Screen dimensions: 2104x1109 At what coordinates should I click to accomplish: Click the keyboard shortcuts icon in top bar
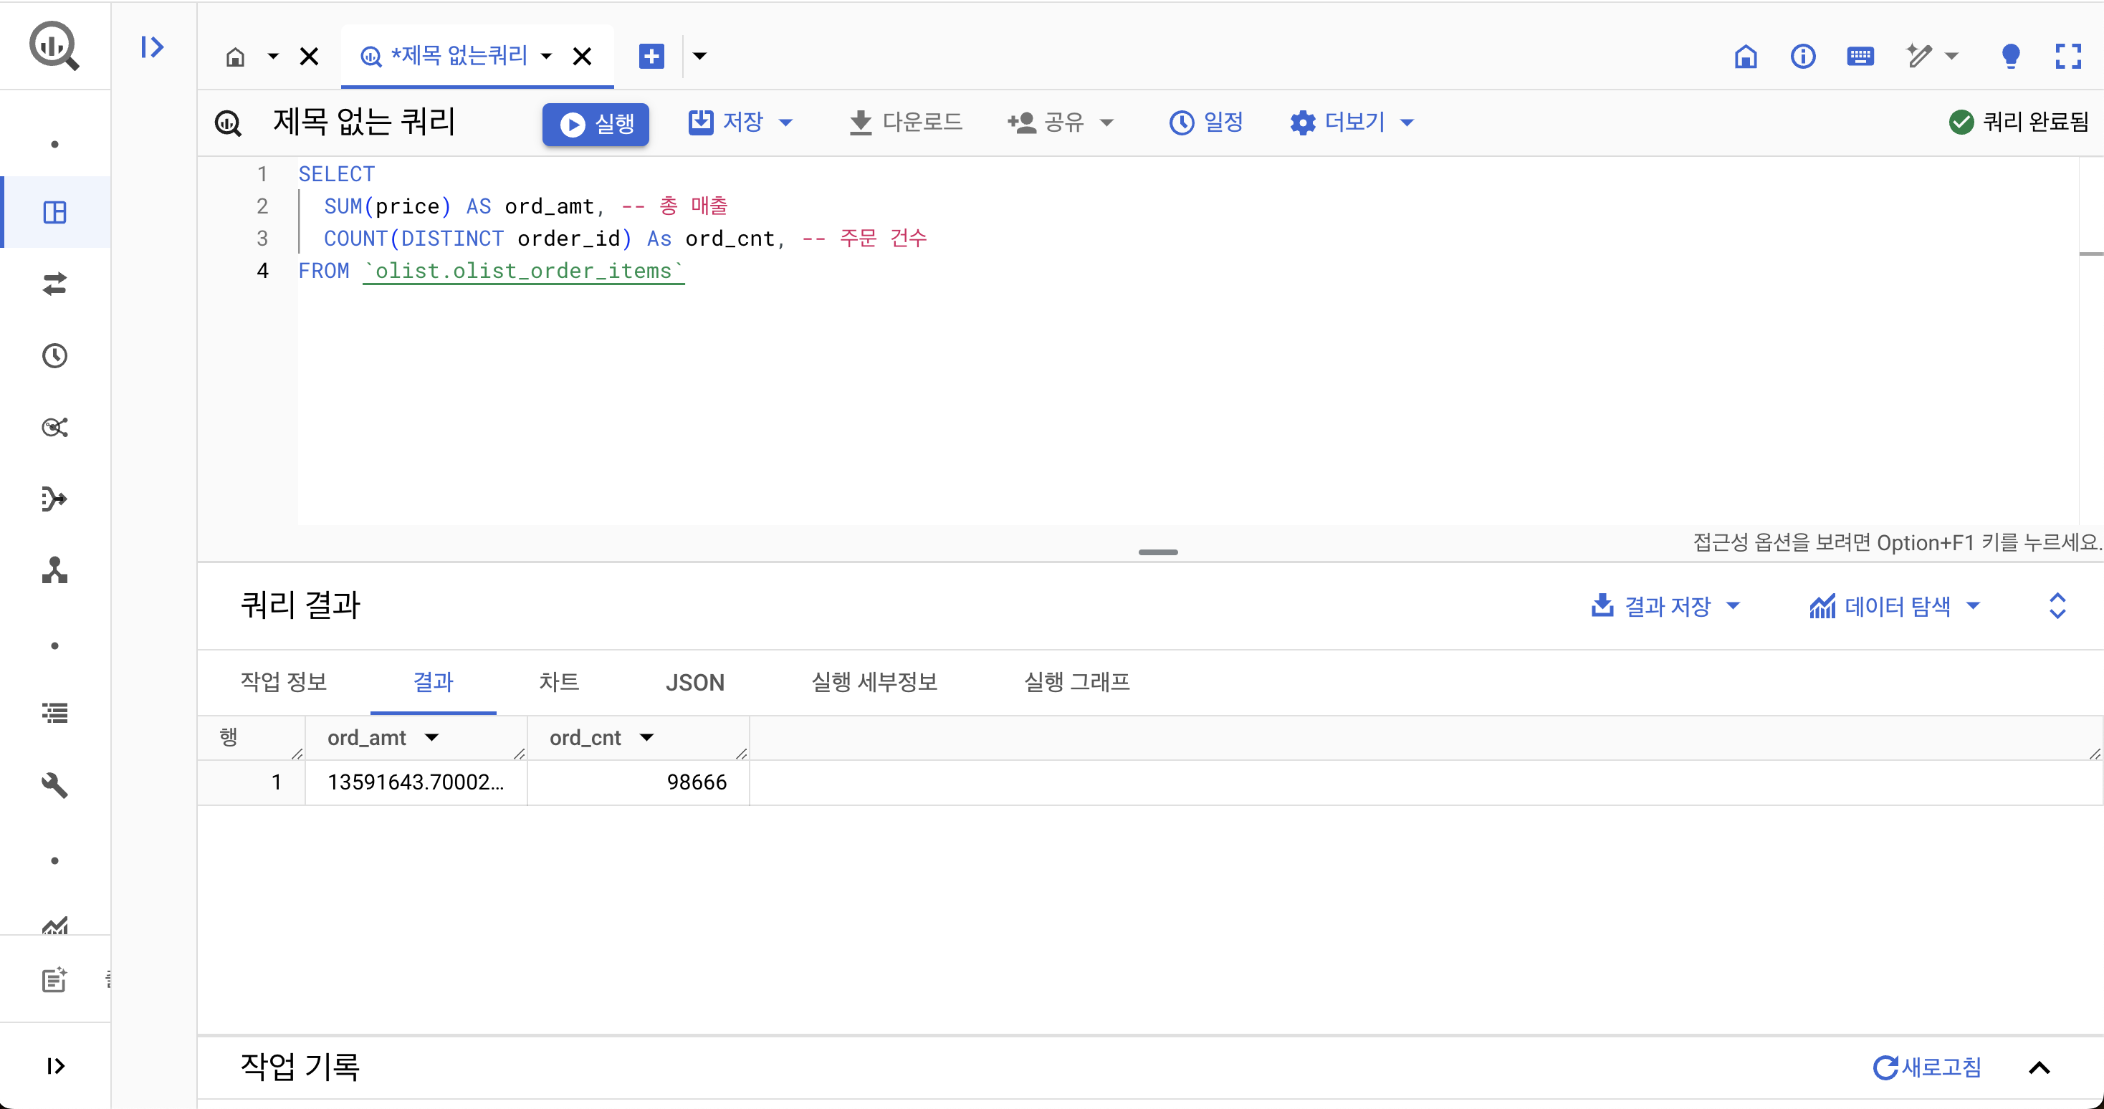(1860, 57)
